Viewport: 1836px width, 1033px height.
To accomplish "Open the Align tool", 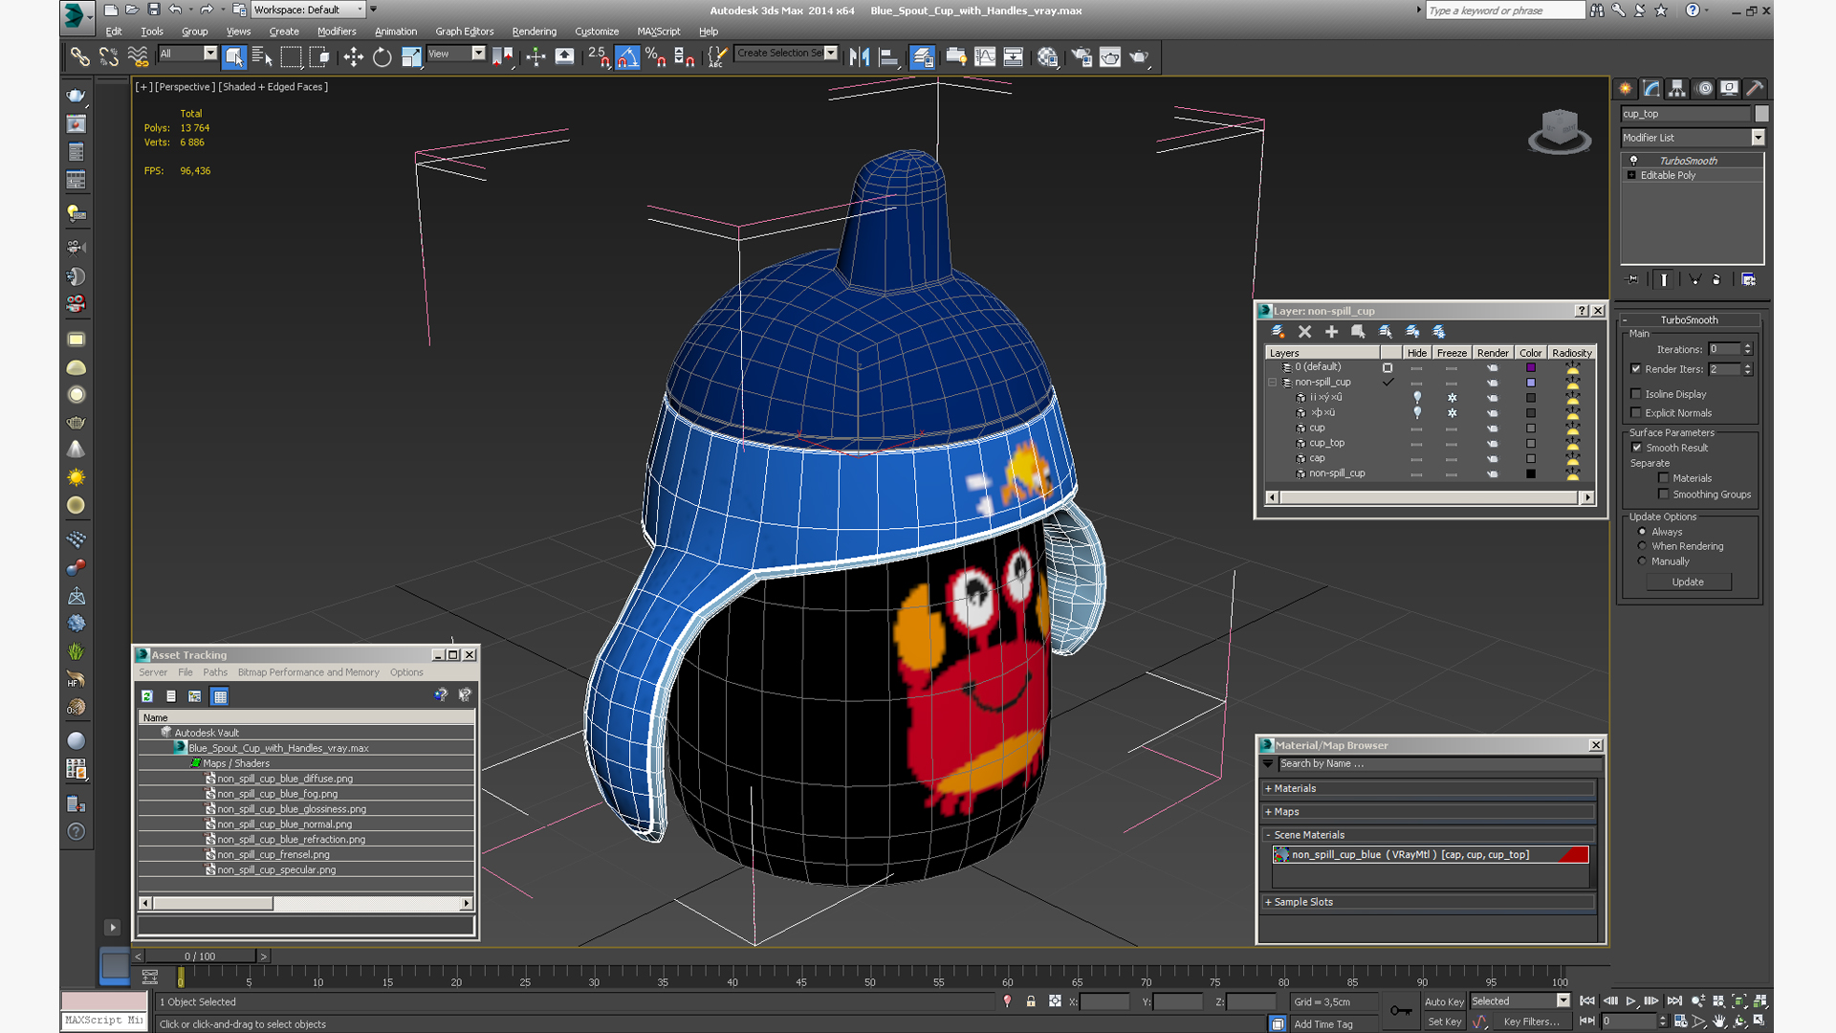I will [888, 57].
